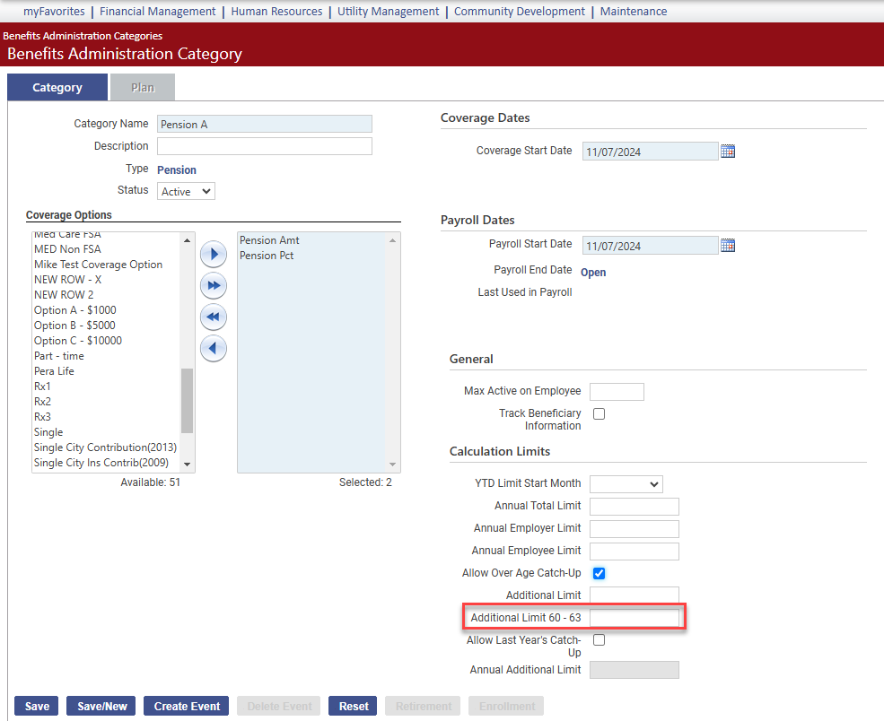Click Annual Employer Limit field
Screen dimensions: 884x721
click(x=635, y=529)
